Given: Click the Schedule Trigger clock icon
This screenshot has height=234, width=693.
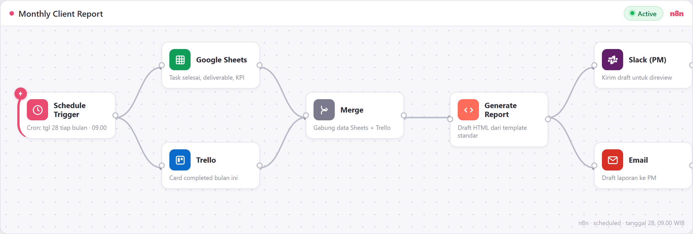Looking at the screenshot, I should point(37,110).
